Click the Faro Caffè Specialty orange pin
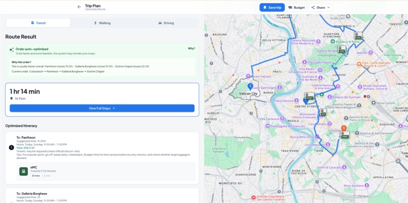This screenshot has height=203, width=408. (x=359, y=64)
